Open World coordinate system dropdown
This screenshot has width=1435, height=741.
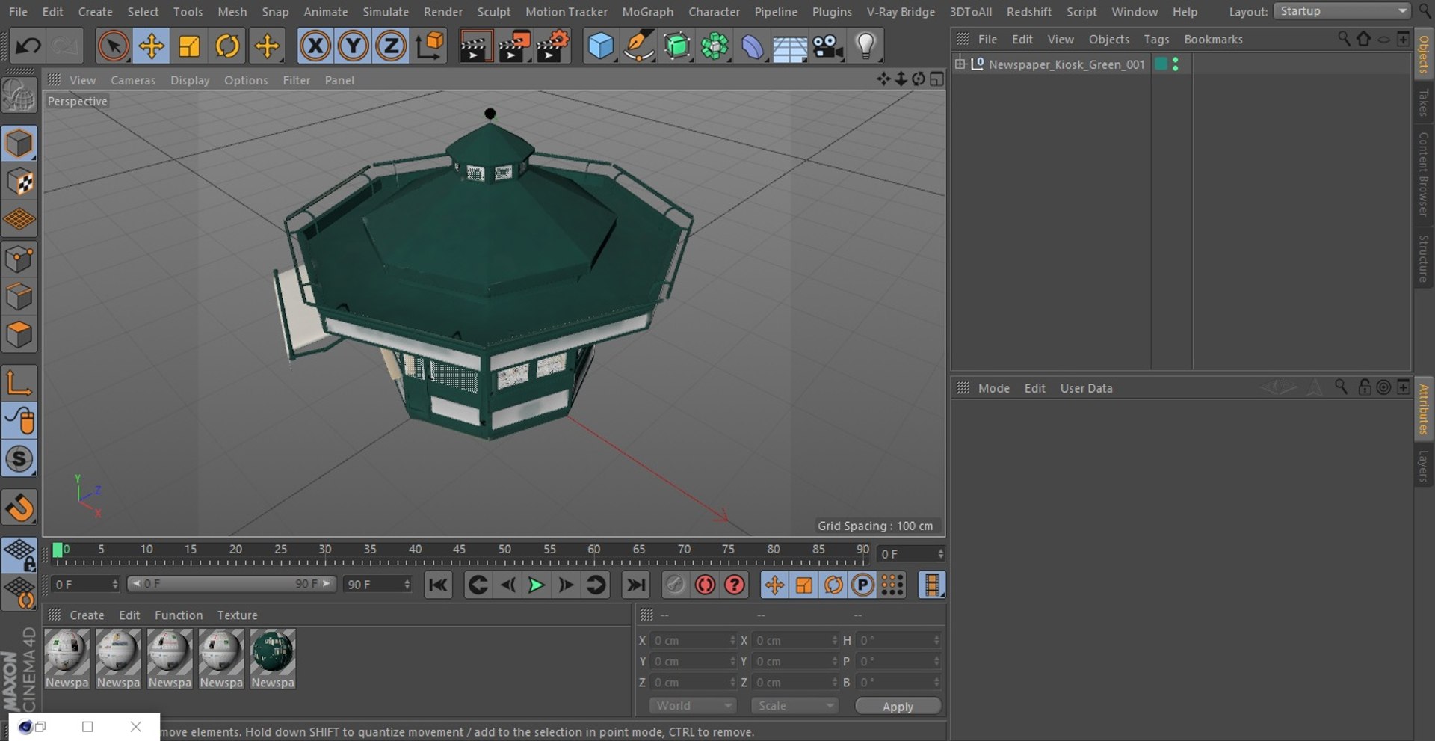(x=693, y=706)
